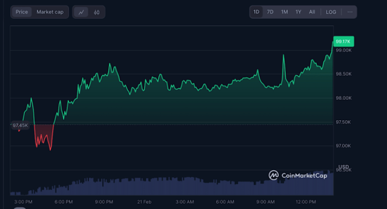Click the 3:00 PM time label
Viewport: 387px width, 209px height.
pyautogui.click(x=23, y=202)
